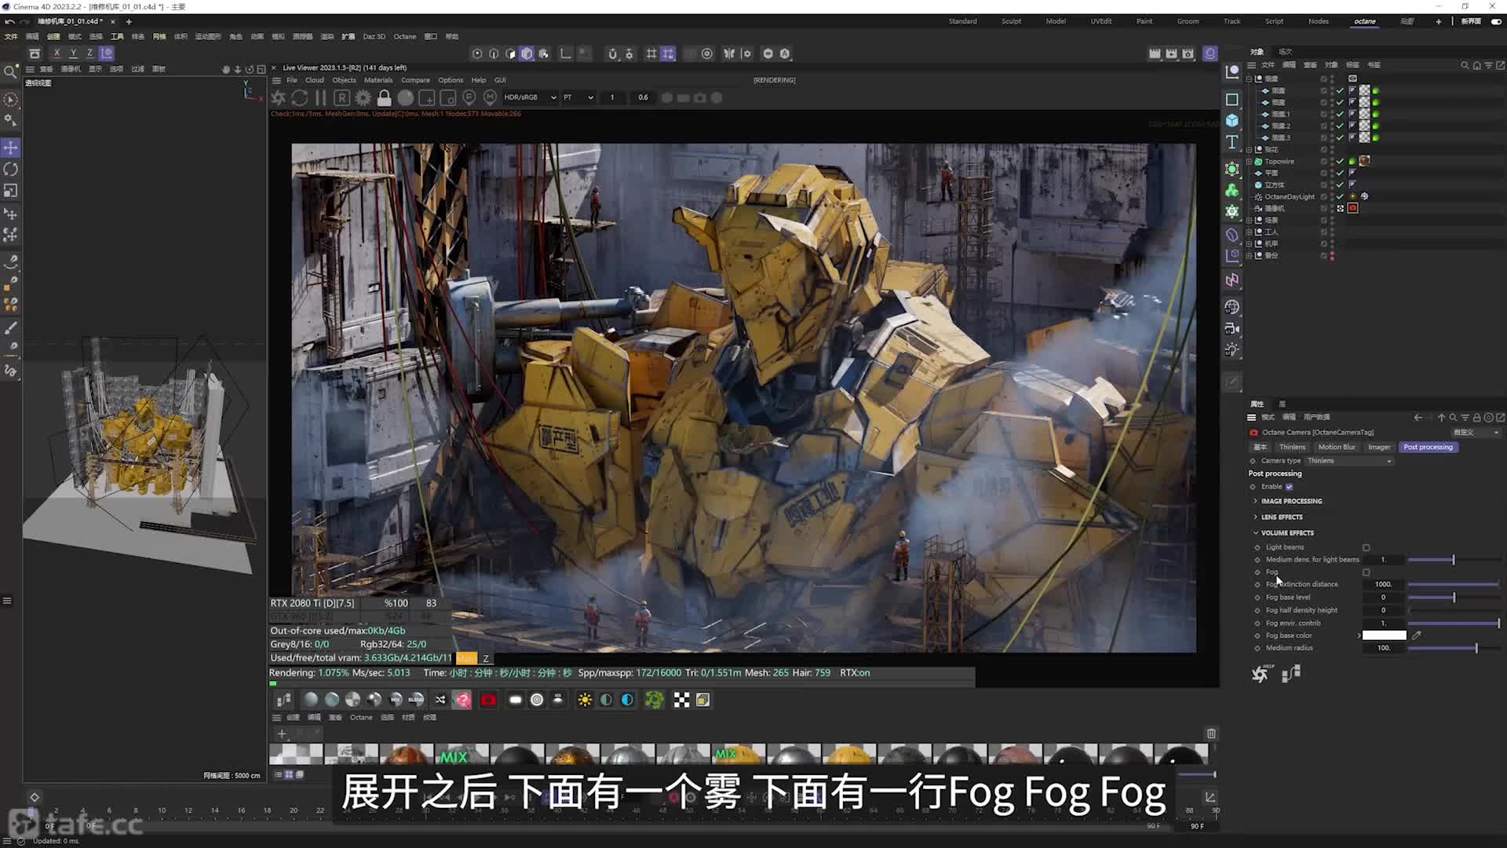Expand the Topowire tree node
1507x848 pixels.
click(1249, 161)
